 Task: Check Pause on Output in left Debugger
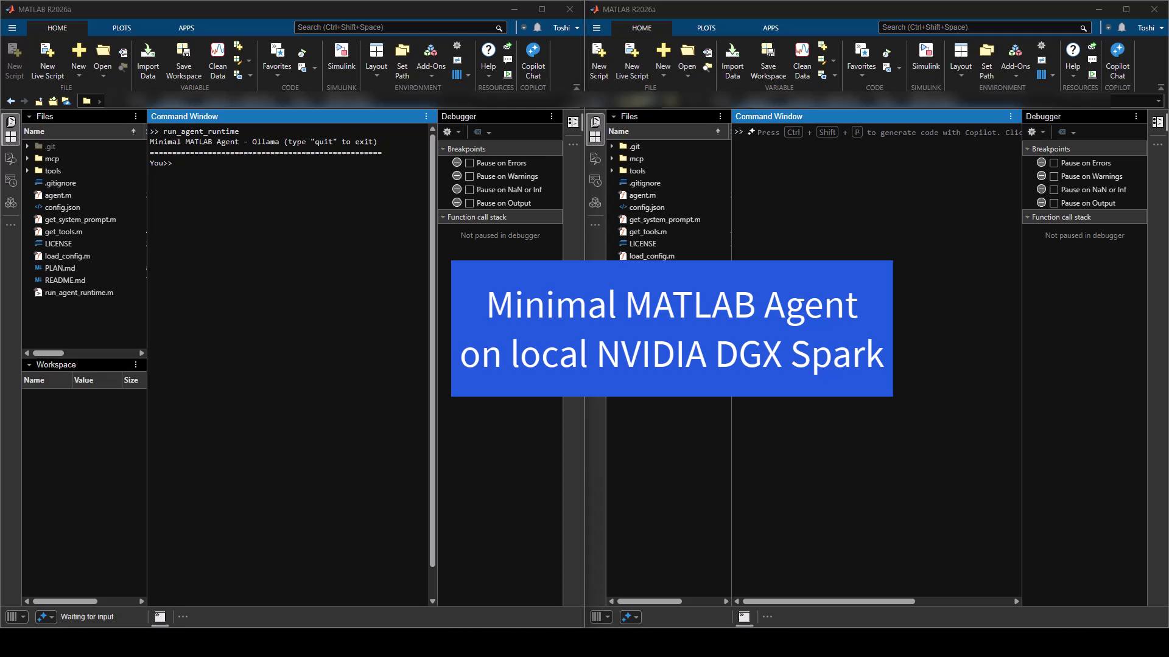(x=469, y=203)
